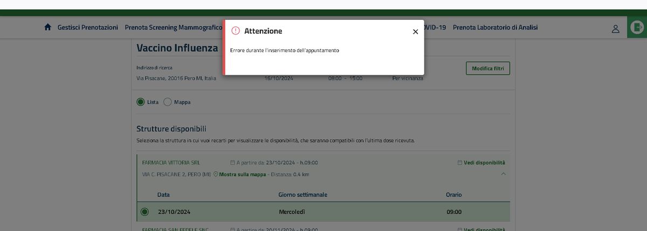This screenshot has height=231, width=647.
Task: Click the Orario column header
Action: click(x=453, y=194)
